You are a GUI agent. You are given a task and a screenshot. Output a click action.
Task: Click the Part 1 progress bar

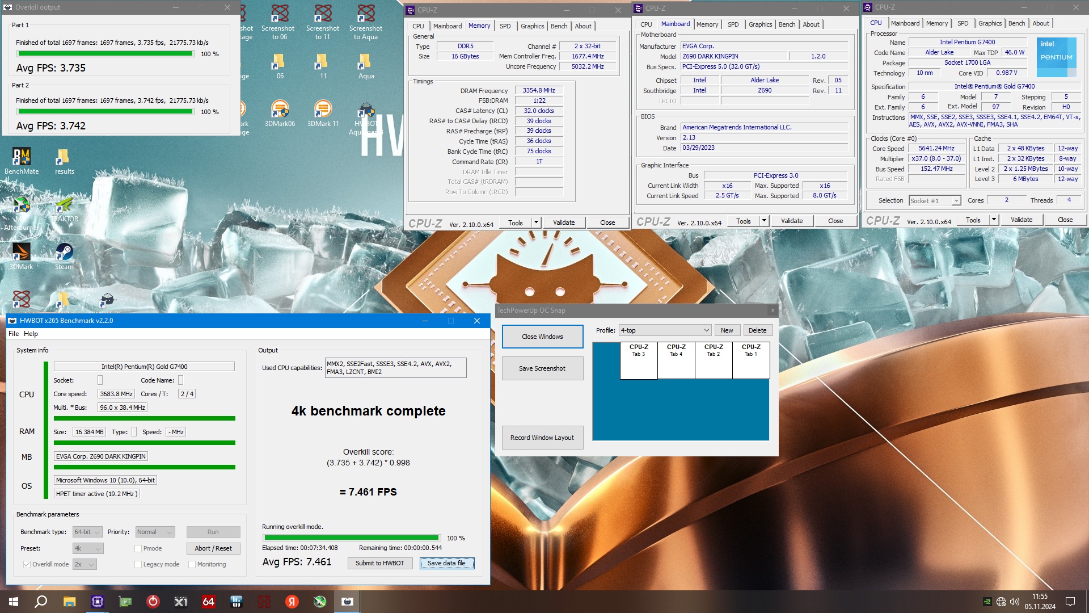tap(105, 54)
